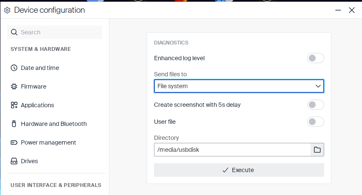Click USER INTERFACE & PERIPHERALS heading
This screenshot has width=362, height=195.
coord(56,185)
